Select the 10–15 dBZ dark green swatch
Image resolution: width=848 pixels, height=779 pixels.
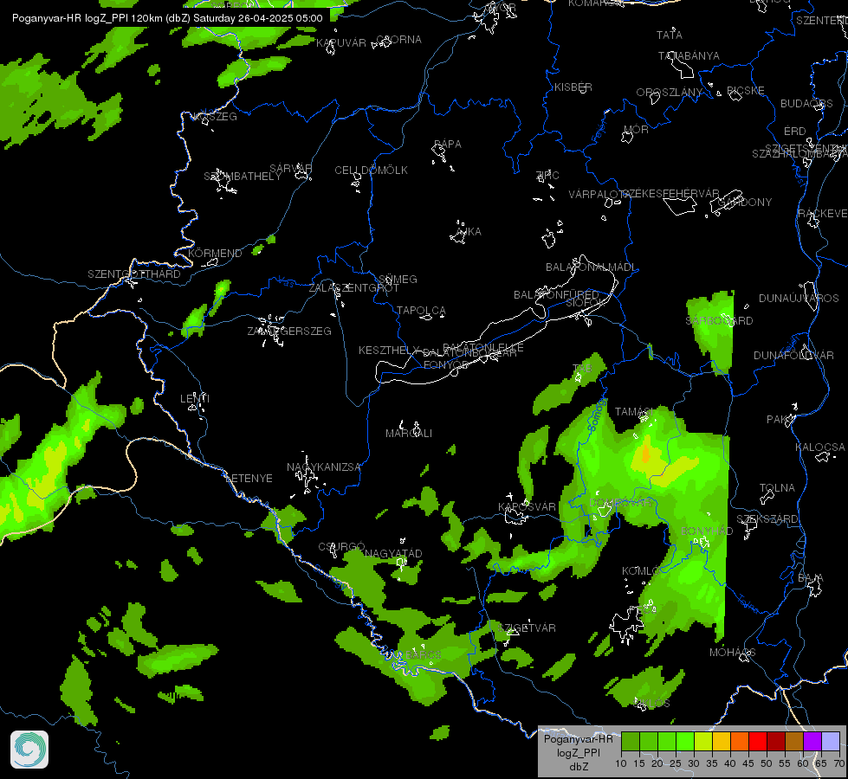[x=630, y=741]
